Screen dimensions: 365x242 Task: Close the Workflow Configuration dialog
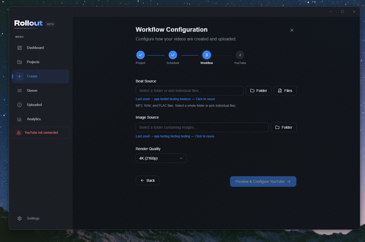[292, 30]
